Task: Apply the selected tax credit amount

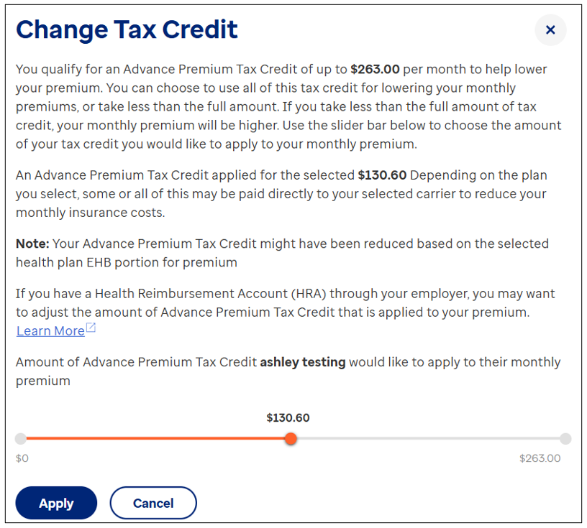Action: tap(56, 503)
